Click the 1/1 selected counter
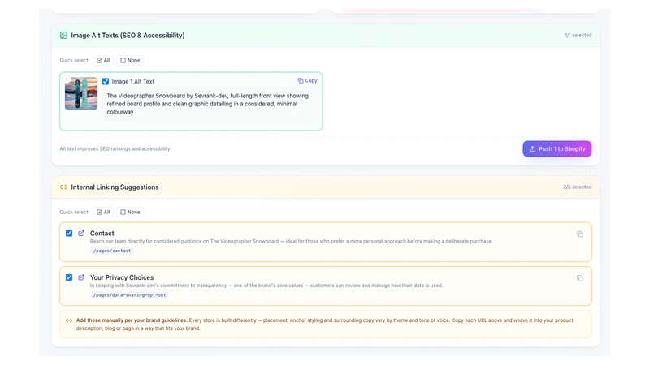The width and height of the screenshot is (650, 365). pyautogui.click(x=578, y=36)
